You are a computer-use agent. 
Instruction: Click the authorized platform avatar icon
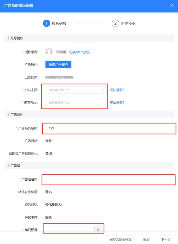point(49,52)
